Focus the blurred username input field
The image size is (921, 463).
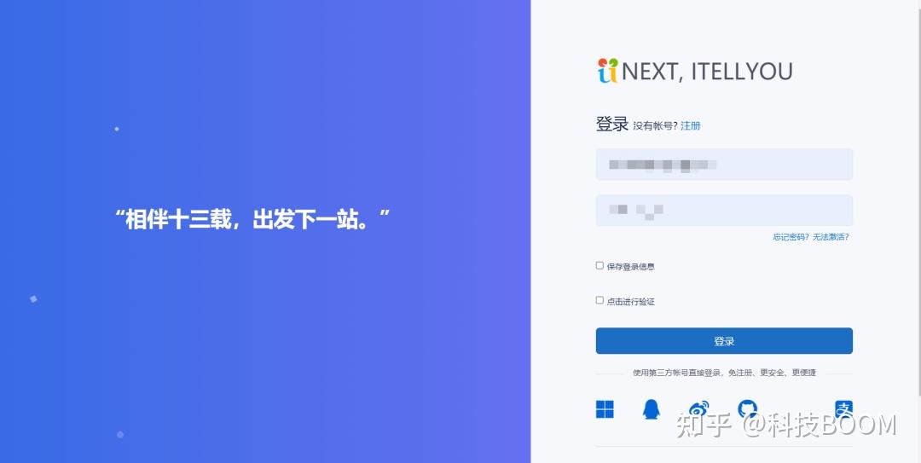coord(724,165)
